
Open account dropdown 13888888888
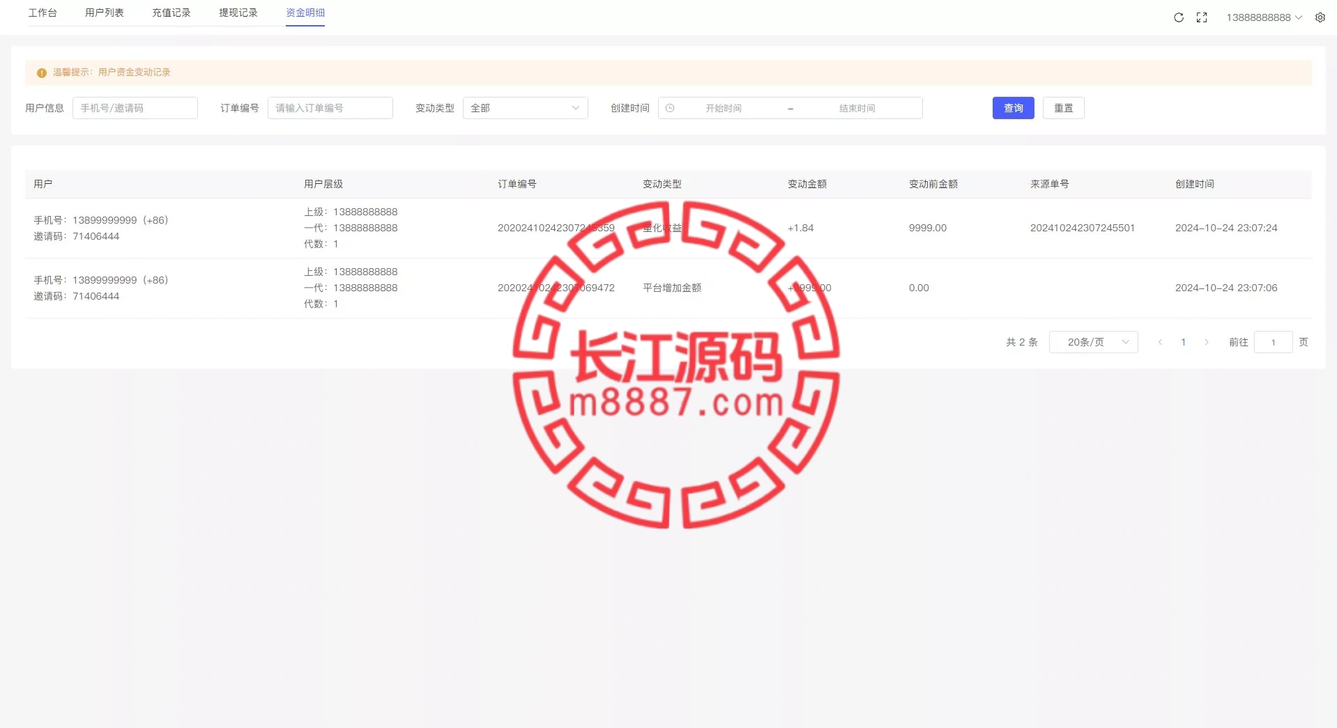1264,17
